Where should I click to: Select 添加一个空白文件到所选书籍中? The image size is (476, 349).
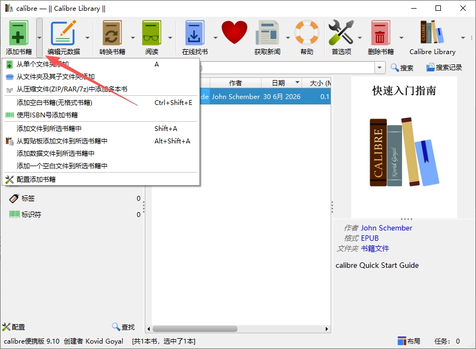101,166
